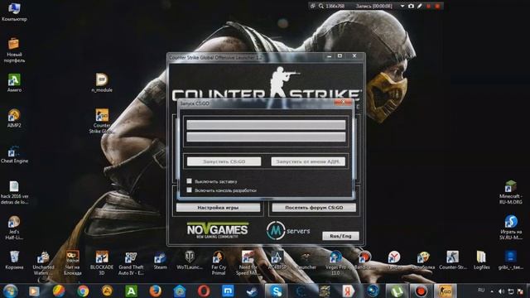This screenshot has height=298, width=530.
Task: Click the 1366x768 resolution text in the recorder bar
Action: pos(335,6)
